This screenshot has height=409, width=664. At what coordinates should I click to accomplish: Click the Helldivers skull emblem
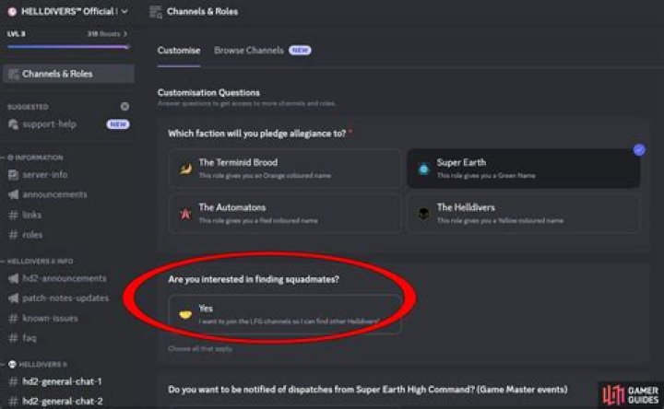pos(423,214)
